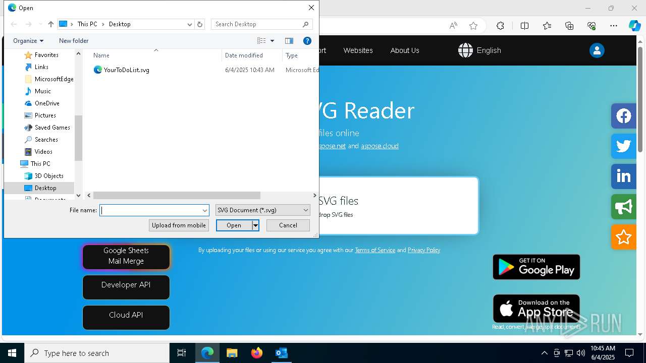Open the previous locations dropdown in address bar
The image size is (646, 363).
pyautogui.click(x=190, y=24)
